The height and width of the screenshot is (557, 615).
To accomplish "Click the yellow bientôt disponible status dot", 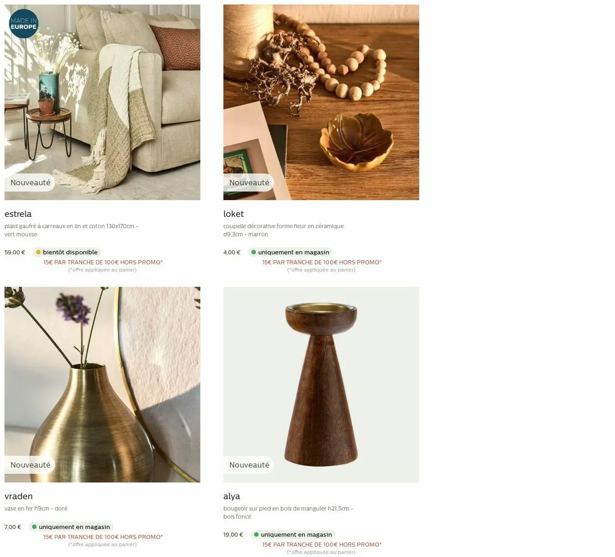I will coord(38,252).
